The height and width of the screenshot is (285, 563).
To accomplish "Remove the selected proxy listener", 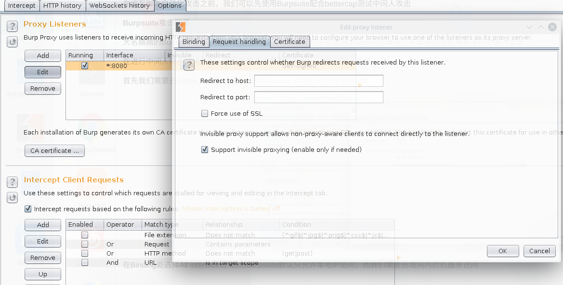I will point(43,88).
